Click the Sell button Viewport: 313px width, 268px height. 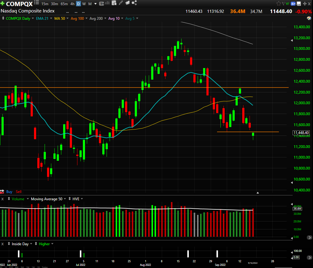19,192
